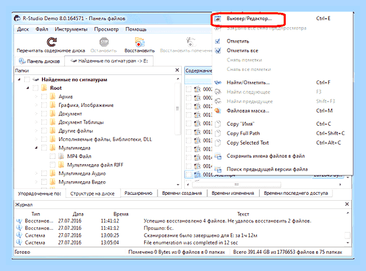Screen dimensions: 366x271
Task: Sort by Времени последнего доступа
Action: click(x=296, y=193)
